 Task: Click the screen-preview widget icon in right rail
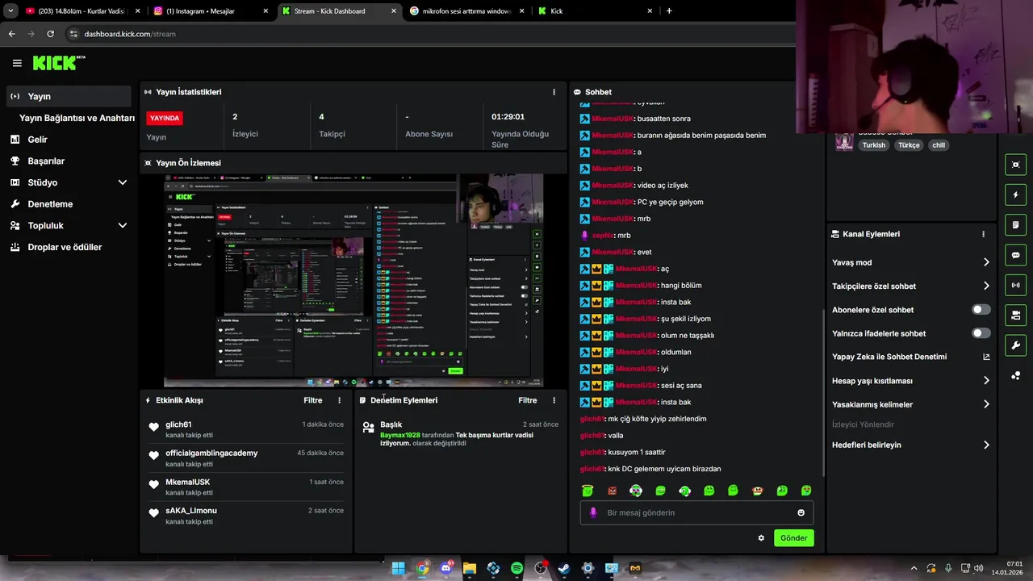point(1015,165)
